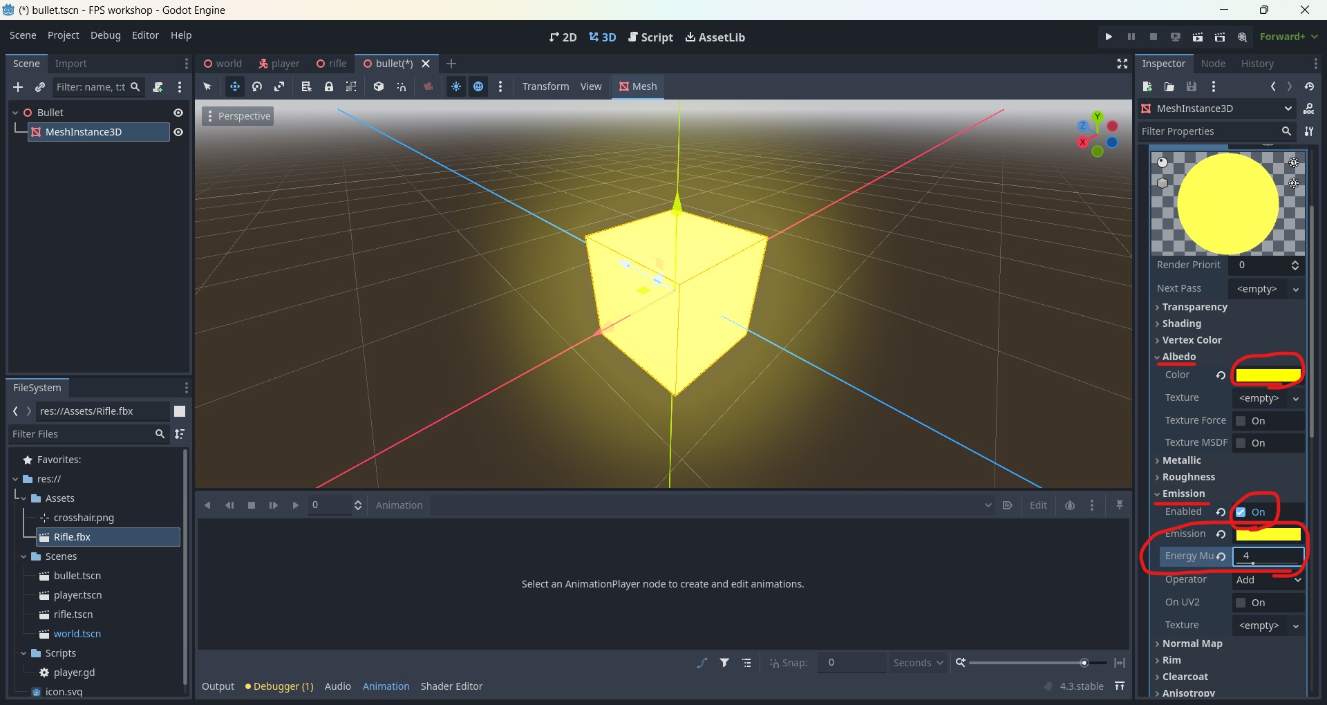
Task: Switch to the Script workspace
Action: pyautogui.click(x=650, y=37)
